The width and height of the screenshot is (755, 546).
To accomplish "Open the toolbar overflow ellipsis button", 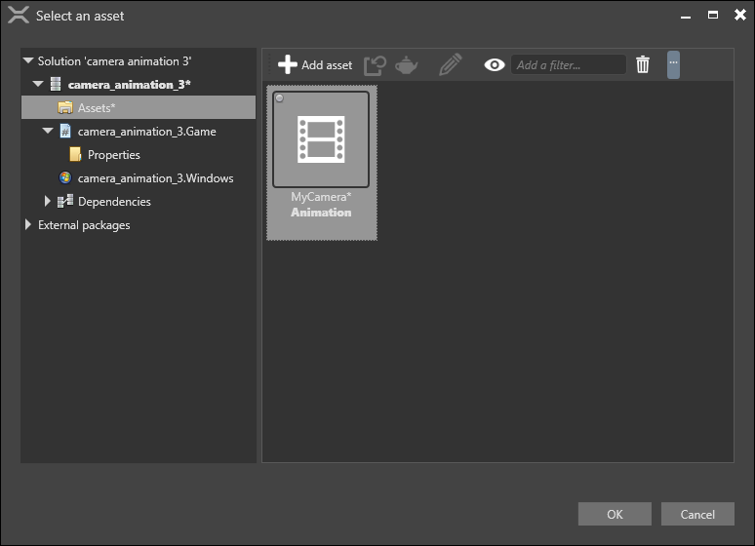I will click(673, 64).
